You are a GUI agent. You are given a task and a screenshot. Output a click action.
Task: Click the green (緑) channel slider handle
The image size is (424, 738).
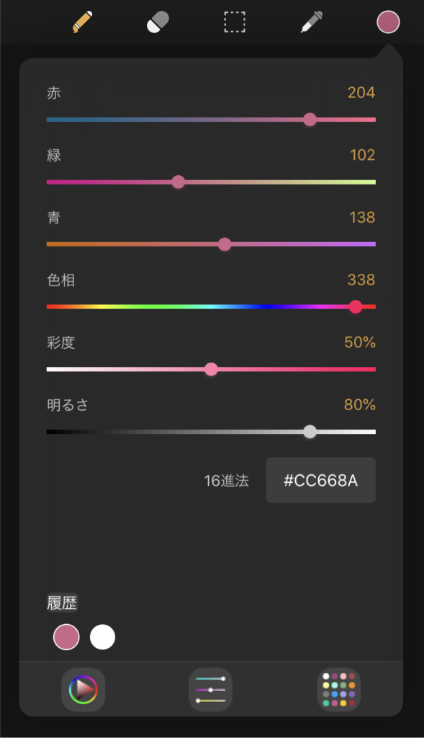pyautogui.click(x=178, y=182)
